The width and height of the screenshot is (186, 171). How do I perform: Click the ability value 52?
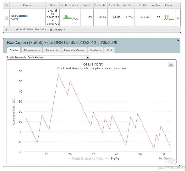coord(159,17)
